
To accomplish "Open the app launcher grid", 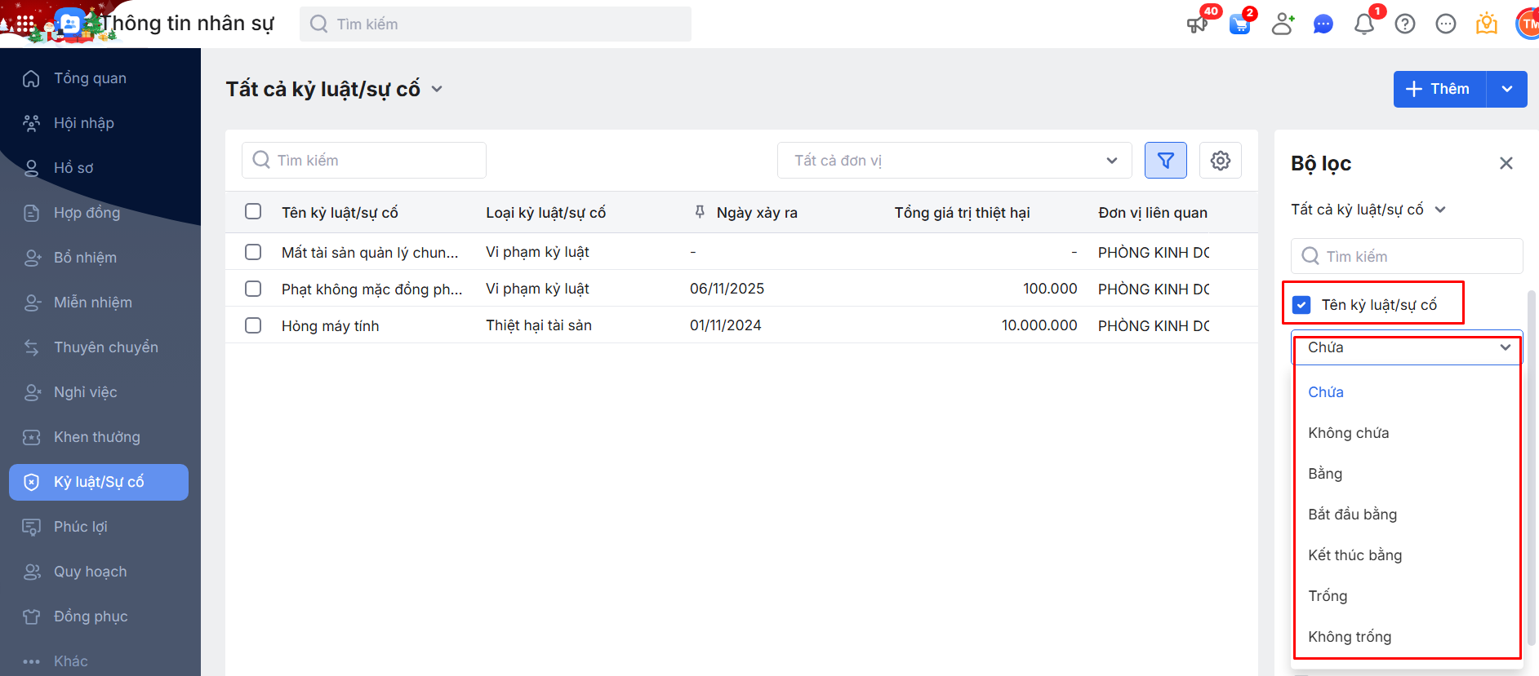I will click(x=25, y=24).
